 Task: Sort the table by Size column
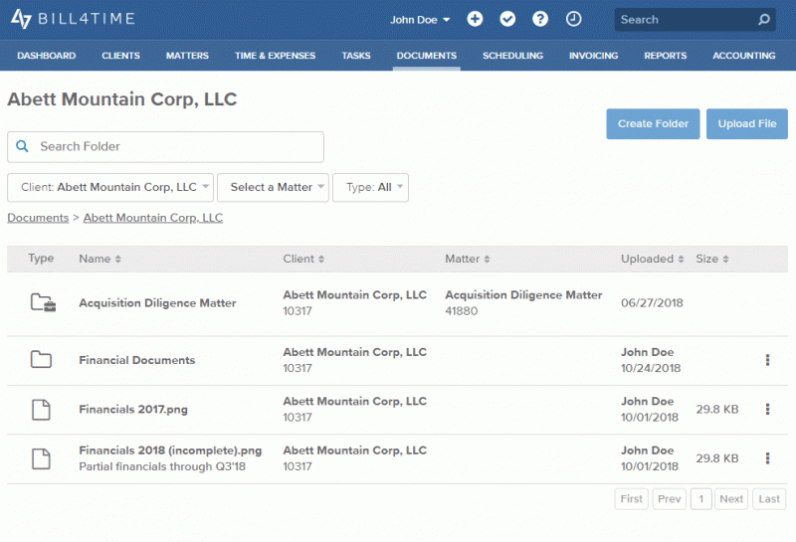[x=712, y=259]
